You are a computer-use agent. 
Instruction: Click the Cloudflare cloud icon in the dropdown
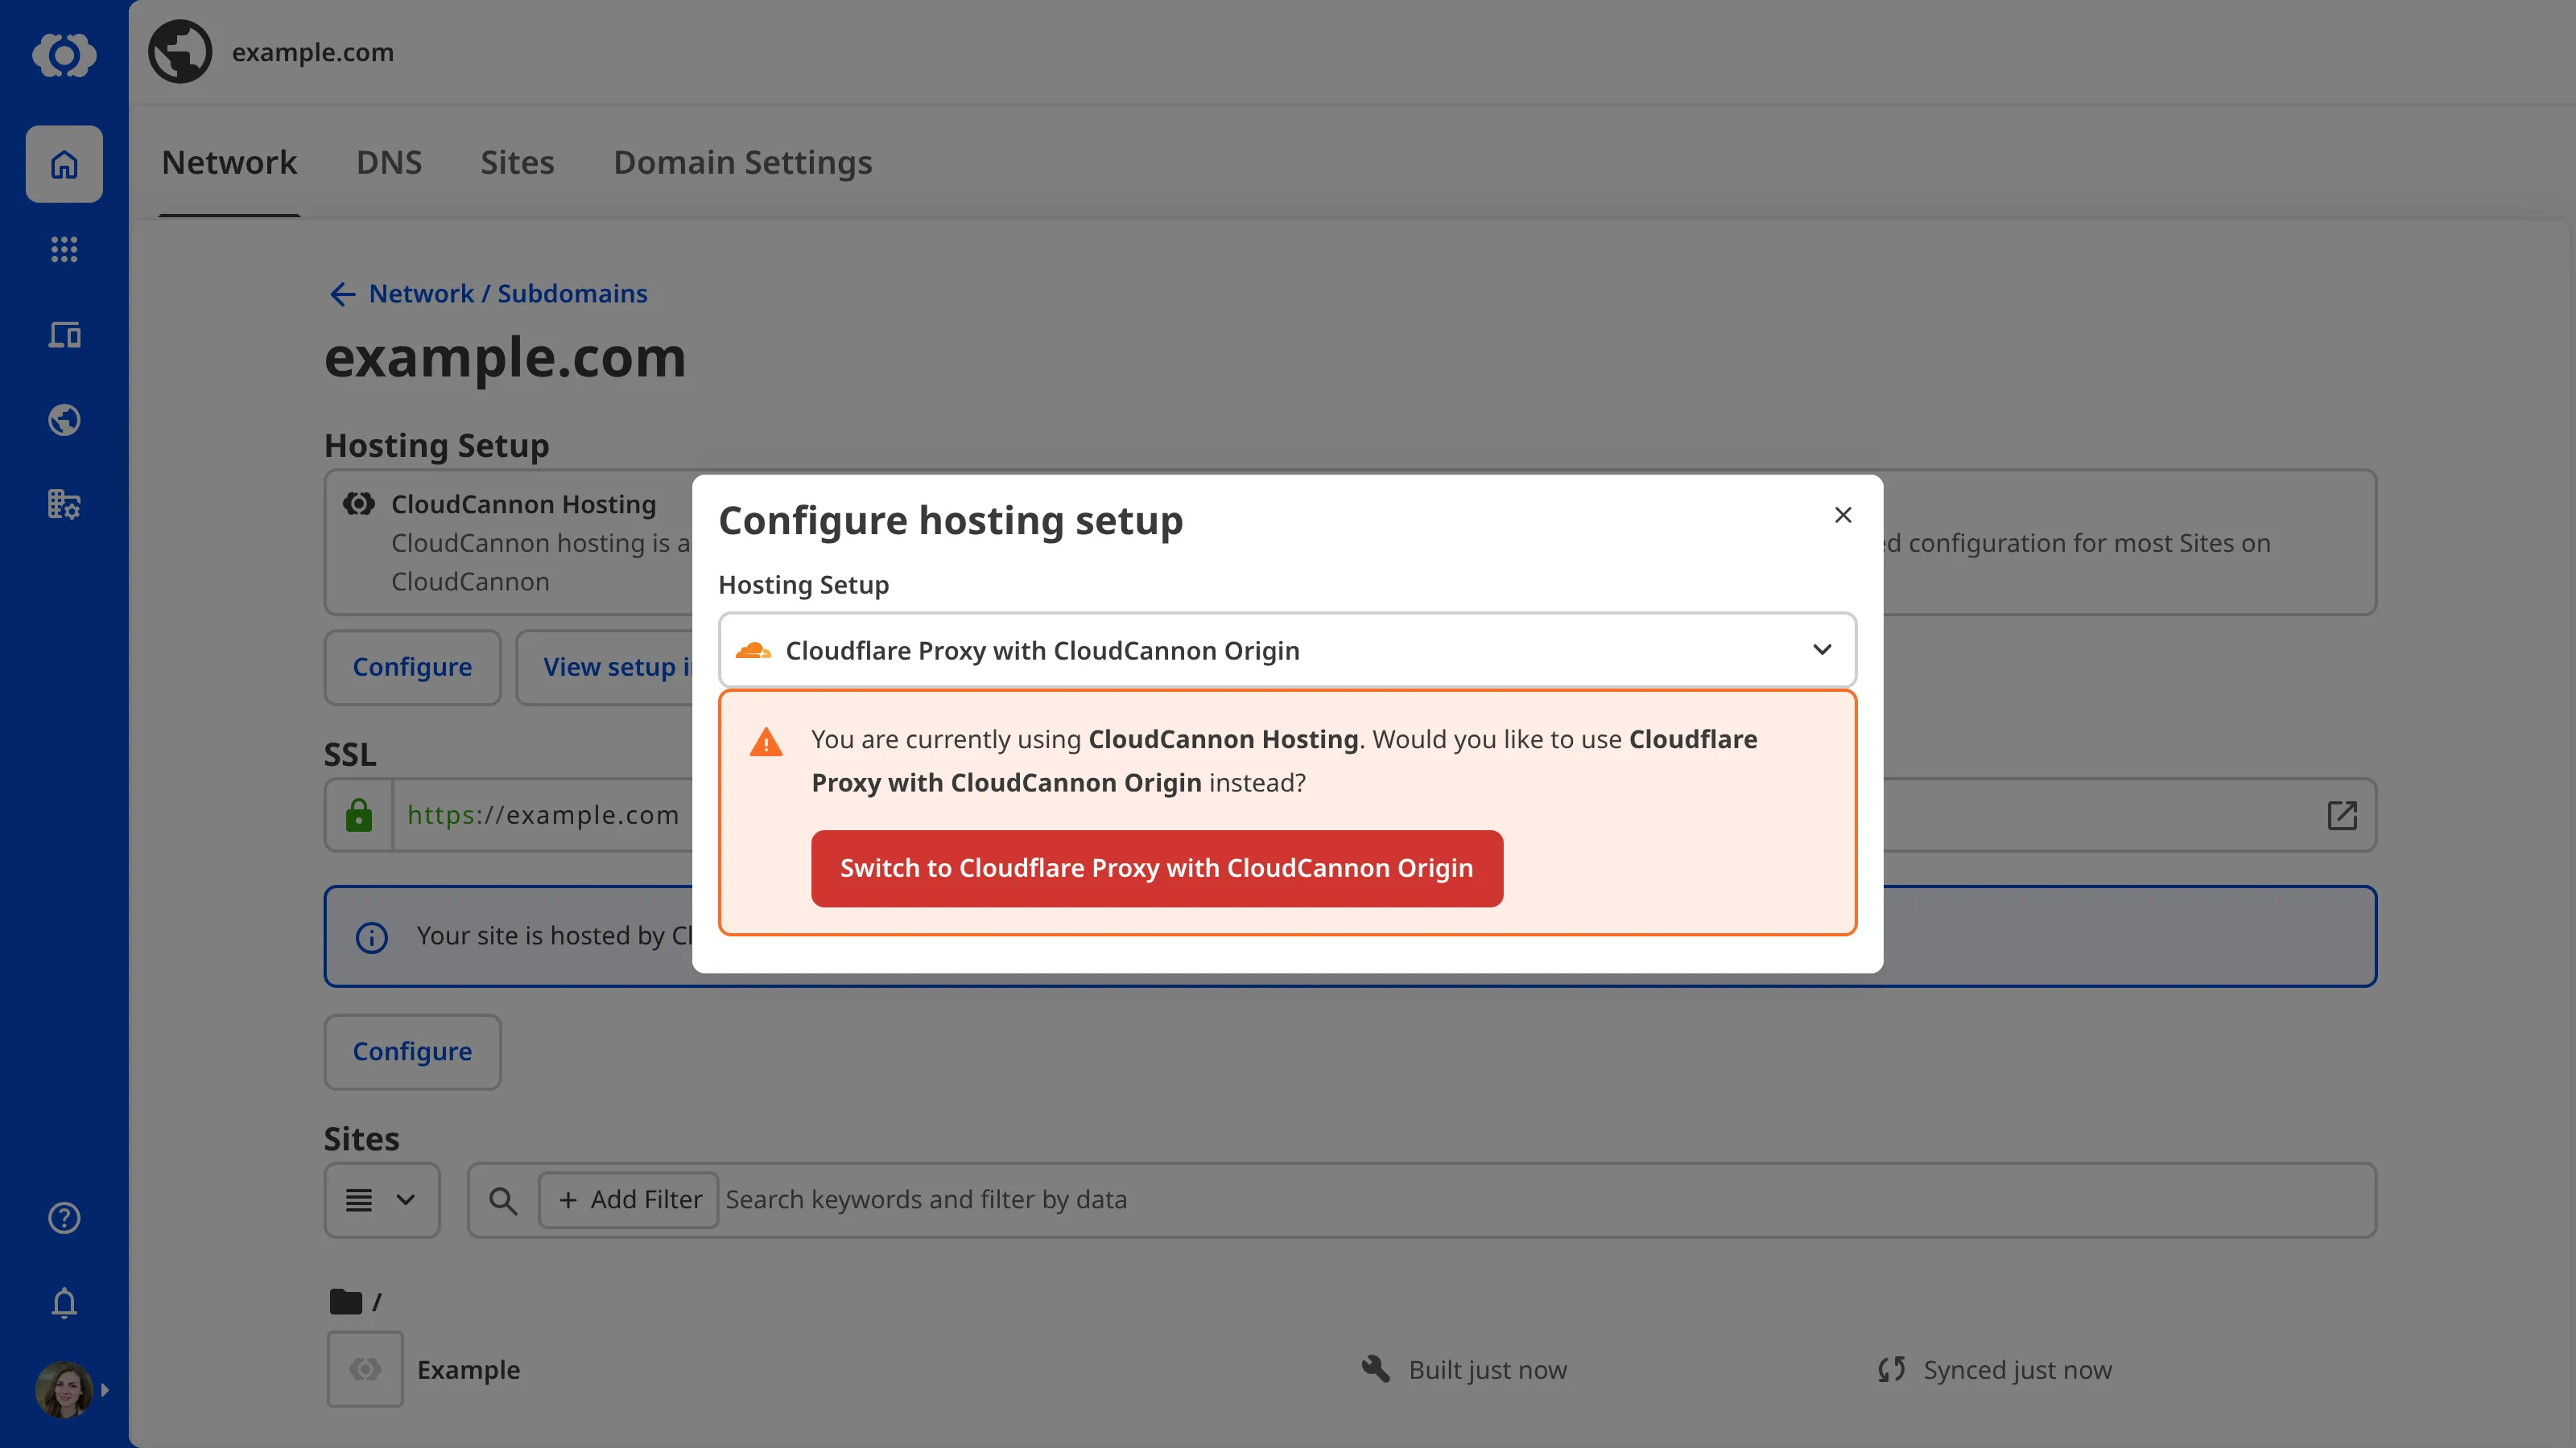[753, 651]
